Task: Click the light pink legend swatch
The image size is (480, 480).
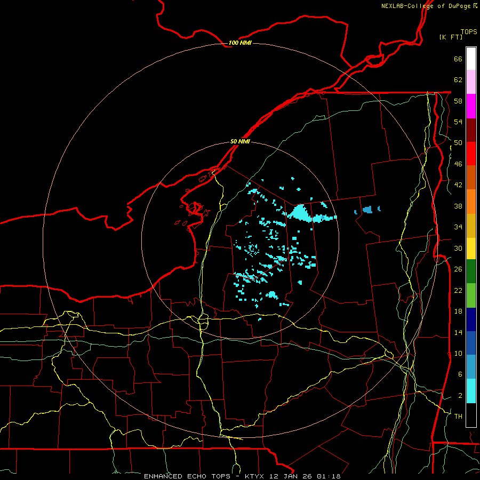Action: [x=471, y=82]
